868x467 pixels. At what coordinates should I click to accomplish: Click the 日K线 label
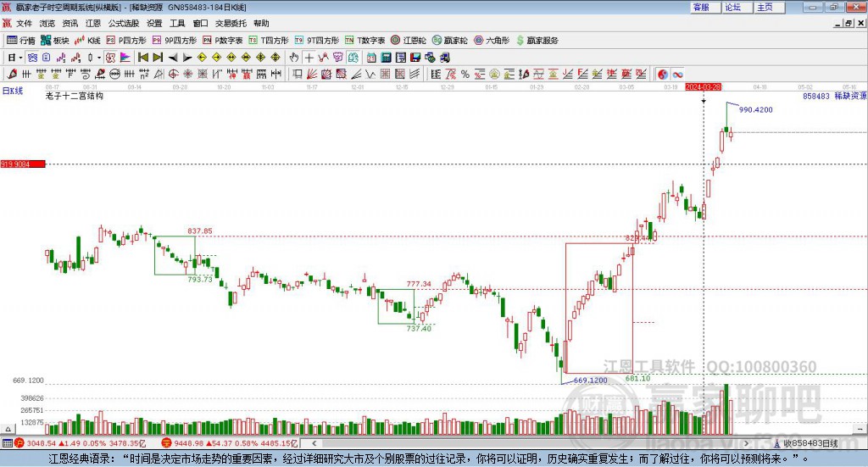click(13, 91)
